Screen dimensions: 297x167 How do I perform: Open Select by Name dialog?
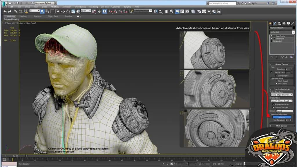pos(47,12)
